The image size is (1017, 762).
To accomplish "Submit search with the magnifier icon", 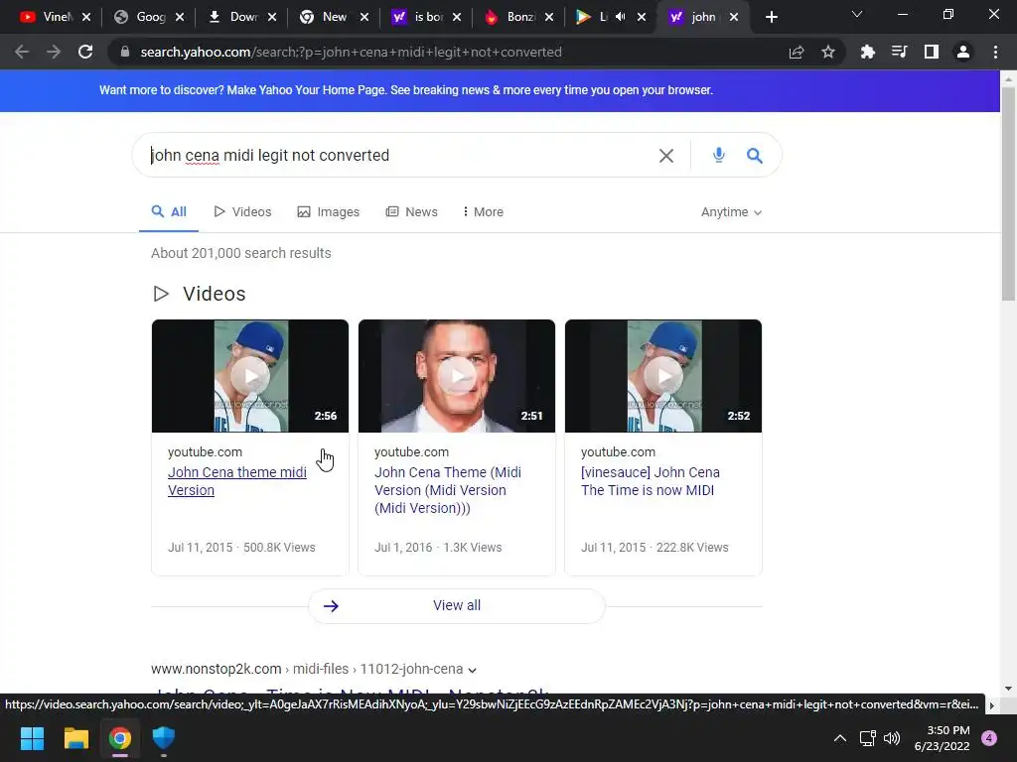I will (x=755, y=156).
